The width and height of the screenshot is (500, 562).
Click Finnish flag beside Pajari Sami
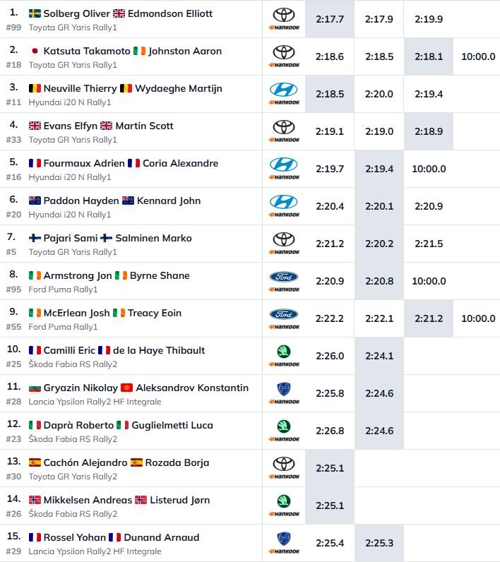35,239
